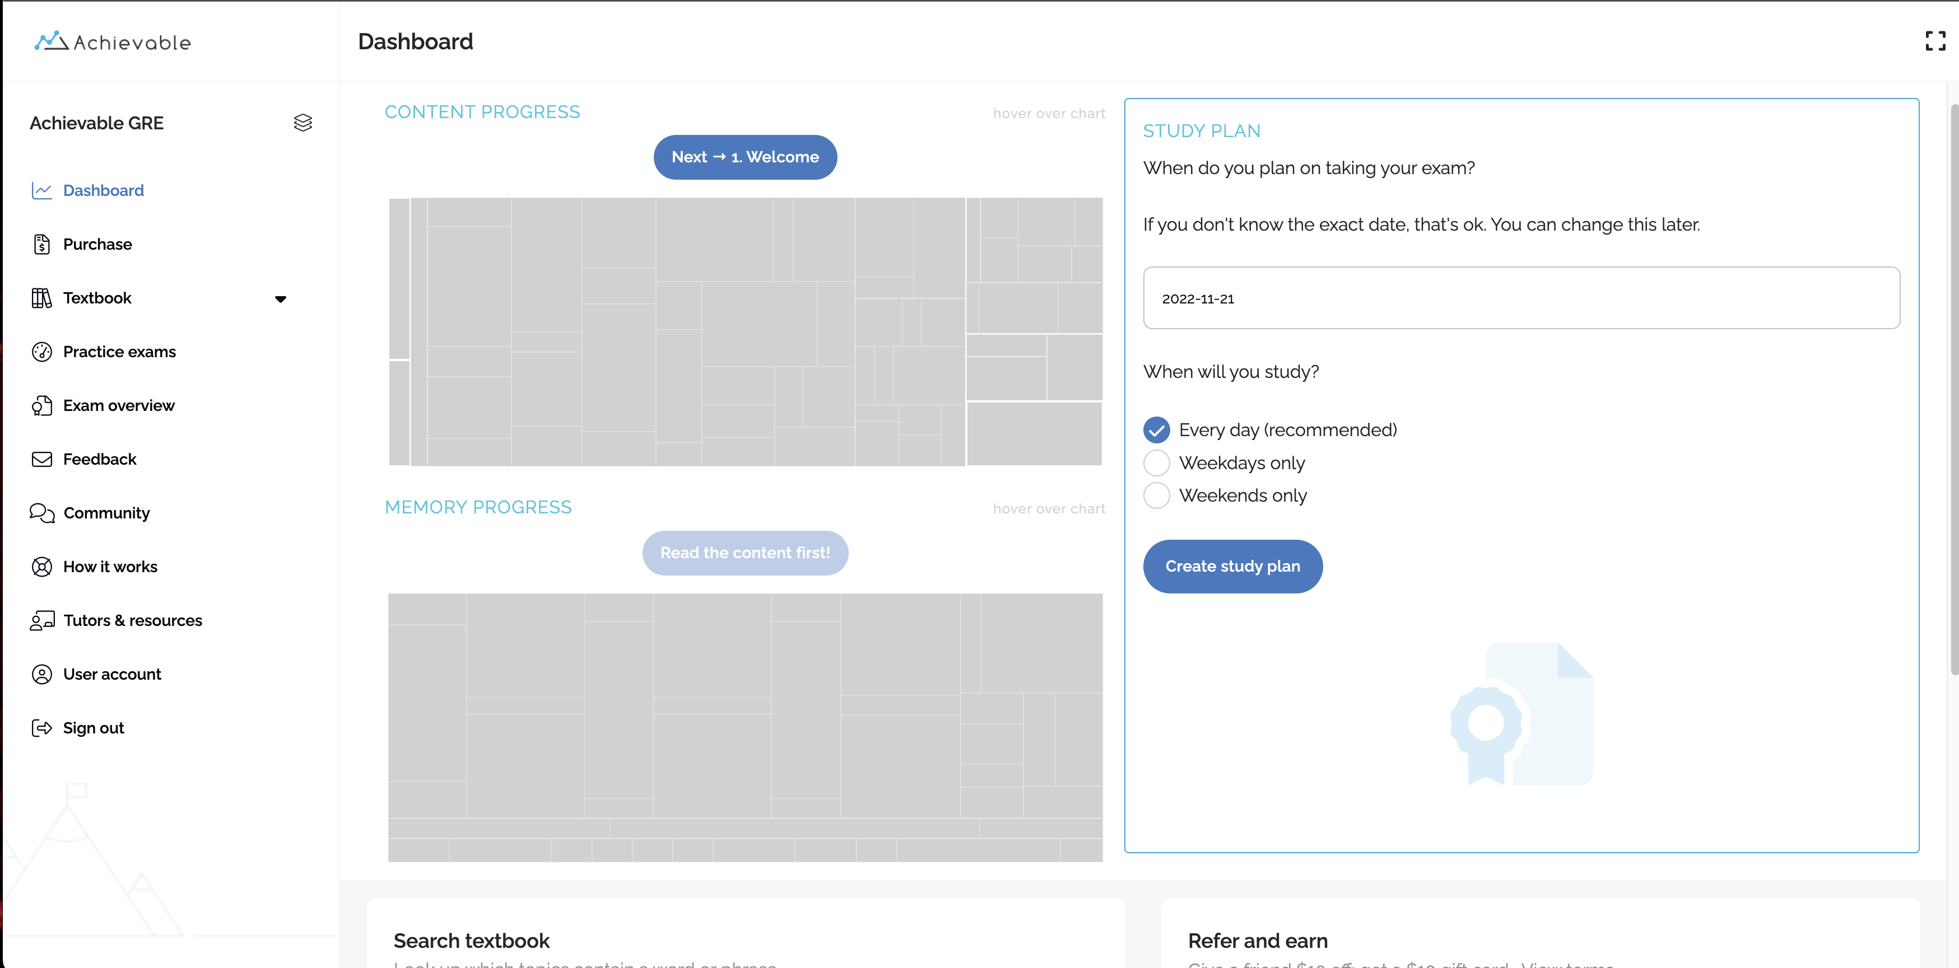Go to the Exam overview page
This screenshot has width=1959, height=968.
pos(119,406)
